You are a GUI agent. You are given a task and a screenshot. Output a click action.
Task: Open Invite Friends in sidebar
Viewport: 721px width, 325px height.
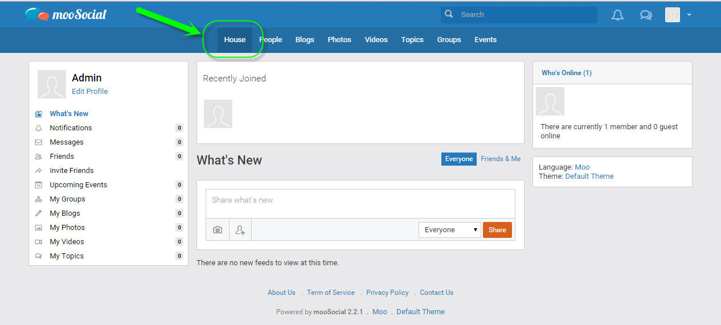tap(72, 171)
